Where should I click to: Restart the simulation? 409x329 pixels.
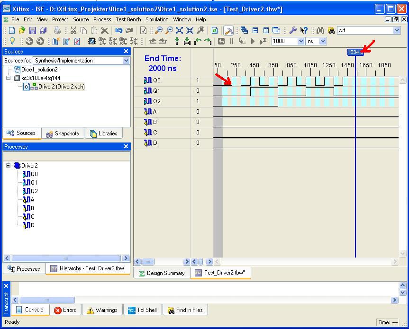click(221, 41)
